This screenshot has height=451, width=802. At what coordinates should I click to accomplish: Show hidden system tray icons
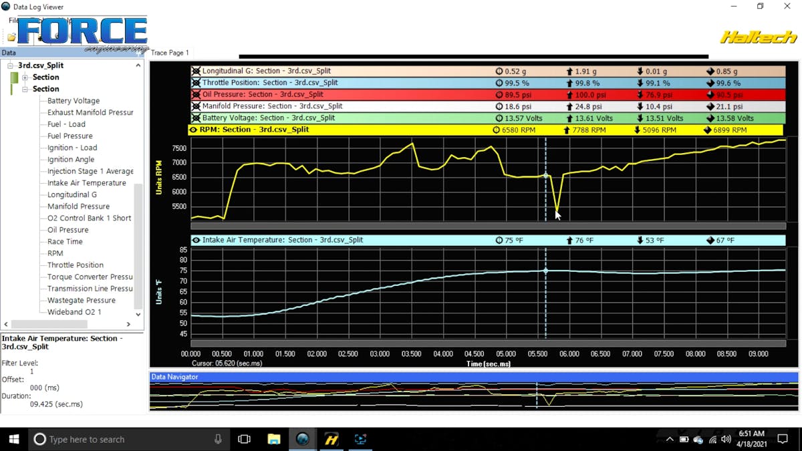pos(670,440)
